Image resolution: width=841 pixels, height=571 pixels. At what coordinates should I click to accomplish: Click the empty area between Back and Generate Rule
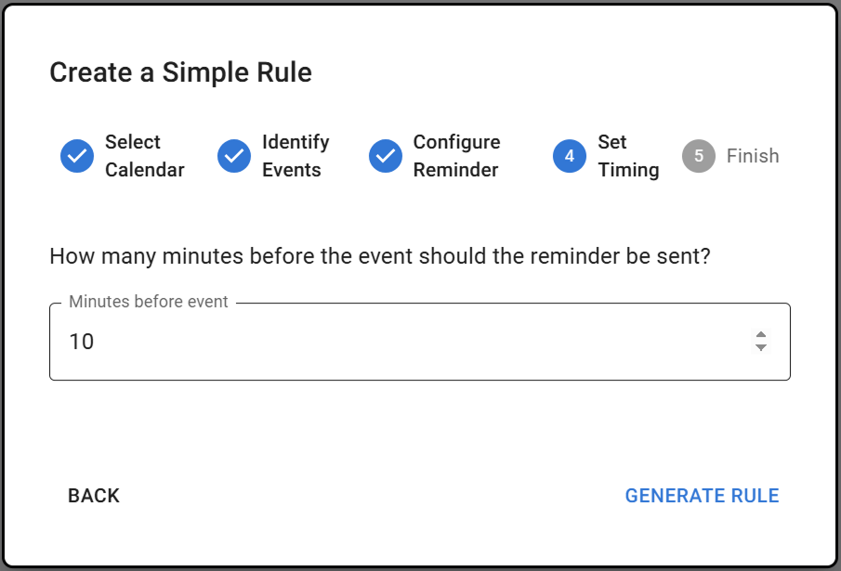[372, 496]
